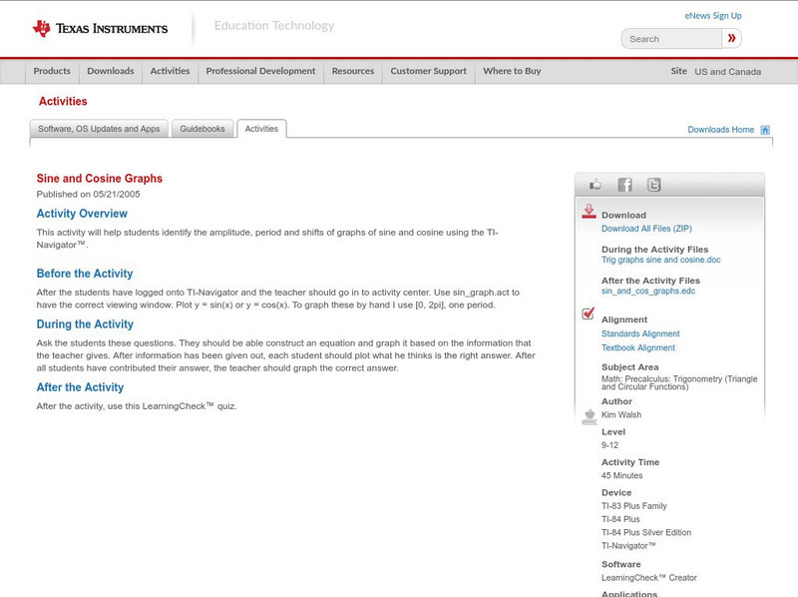Open the Downloads menu
Screen dimensions: 798x597
[111, 71]
